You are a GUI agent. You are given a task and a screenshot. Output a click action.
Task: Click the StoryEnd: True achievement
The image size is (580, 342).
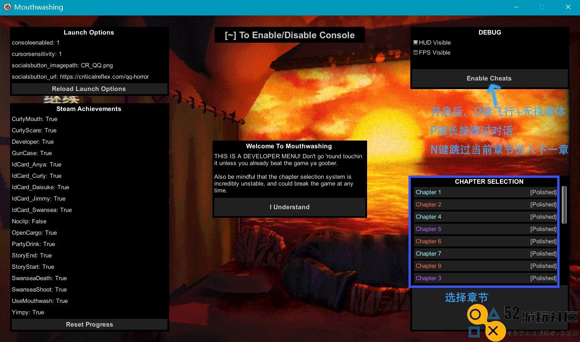[32, 255]
